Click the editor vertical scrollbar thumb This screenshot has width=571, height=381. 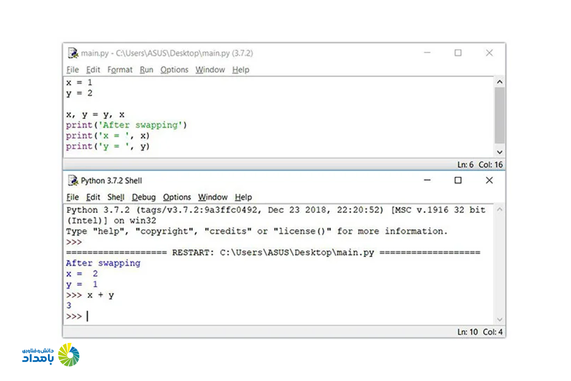point(500,115)
